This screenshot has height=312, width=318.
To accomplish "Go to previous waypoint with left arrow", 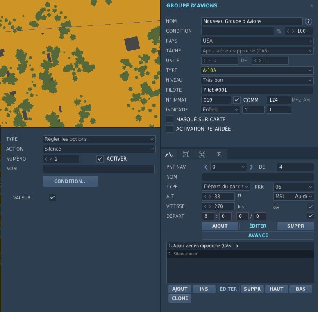I will click(206, 167).
